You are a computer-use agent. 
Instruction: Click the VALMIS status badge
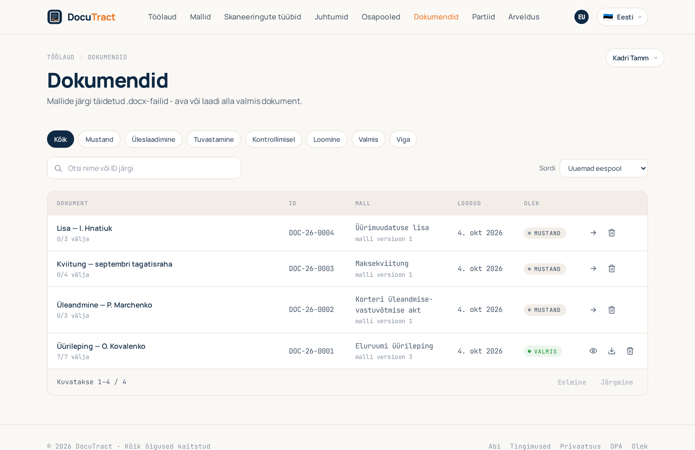(543, 351)
